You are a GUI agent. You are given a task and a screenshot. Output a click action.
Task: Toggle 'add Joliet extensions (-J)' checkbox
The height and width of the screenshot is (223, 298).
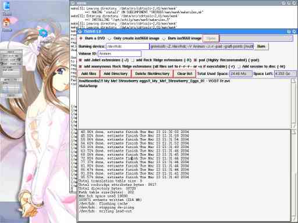[x=80, y=60]
